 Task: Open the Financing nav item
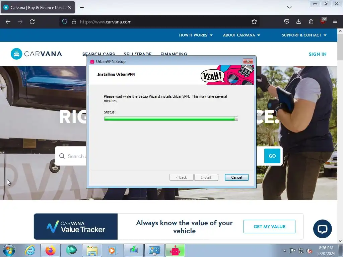(174, 54)
